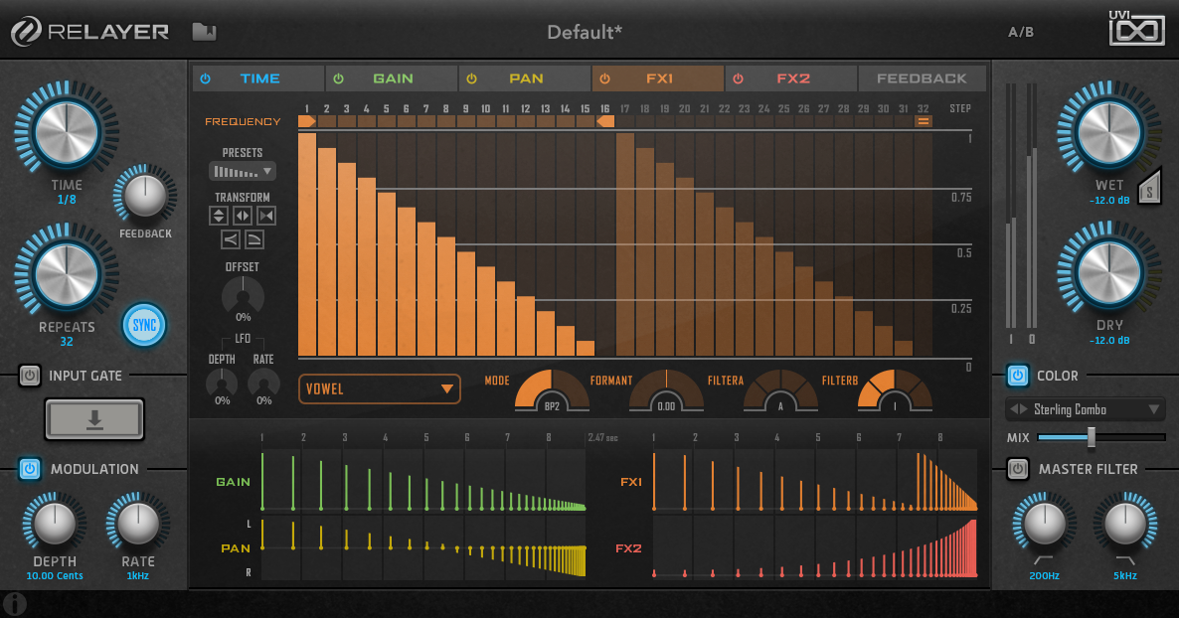Click the Offset knob
1179x618 pixels.
243,295
